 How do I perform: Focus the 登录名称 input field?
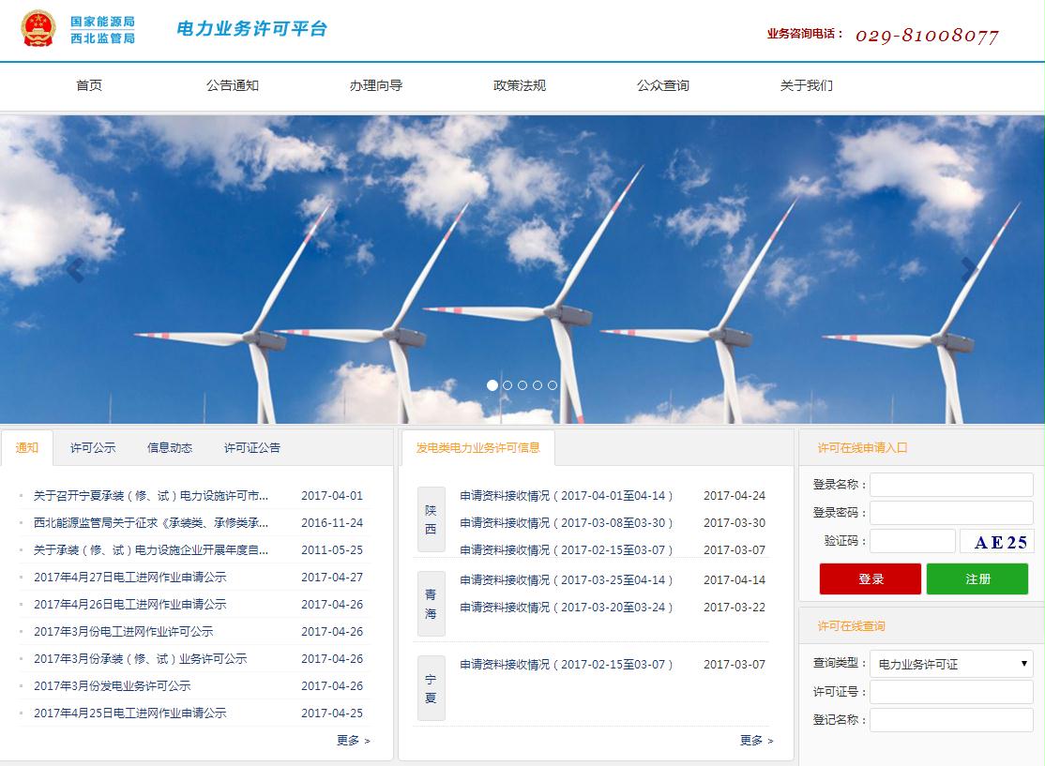click(x=951, y=485)
